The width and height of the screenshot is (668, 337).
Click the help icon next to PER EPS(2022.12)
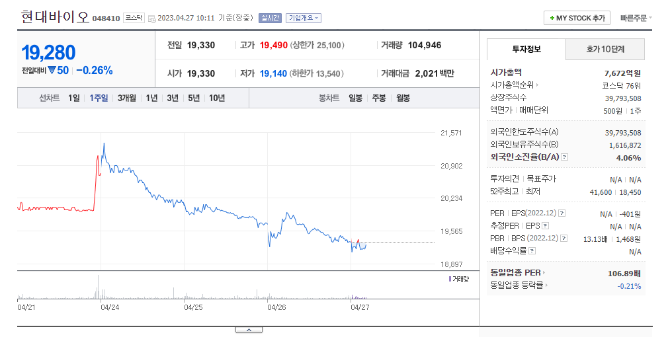(562, 213)
